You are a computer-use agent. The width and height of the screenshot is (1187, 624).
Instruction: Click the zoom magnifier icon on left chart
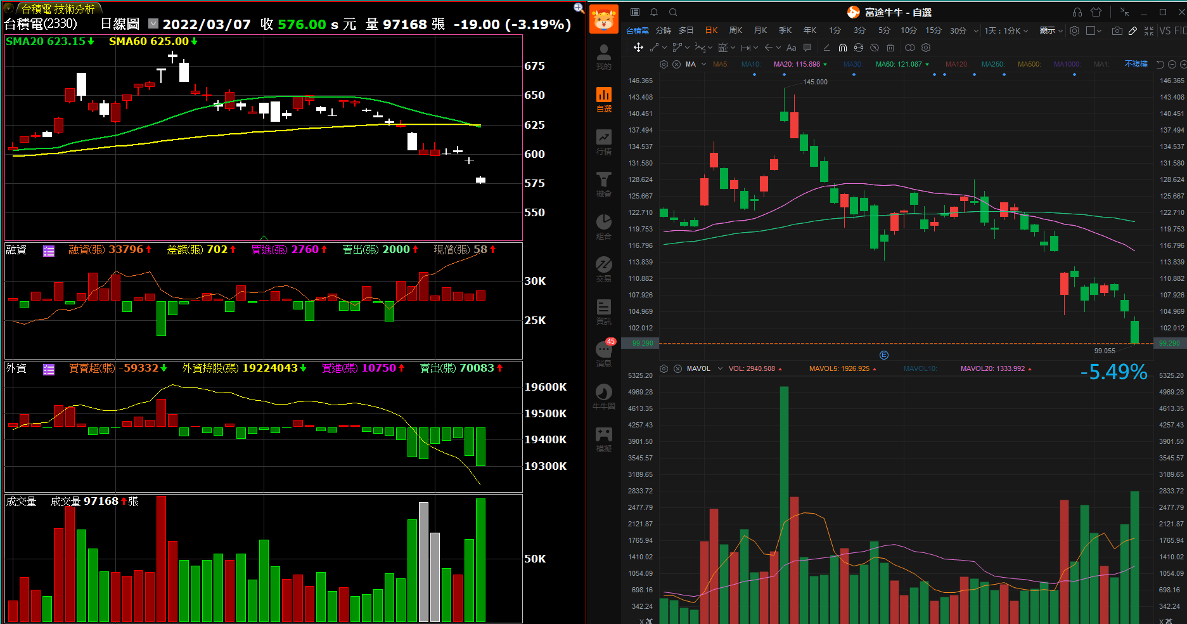(579, 8)
